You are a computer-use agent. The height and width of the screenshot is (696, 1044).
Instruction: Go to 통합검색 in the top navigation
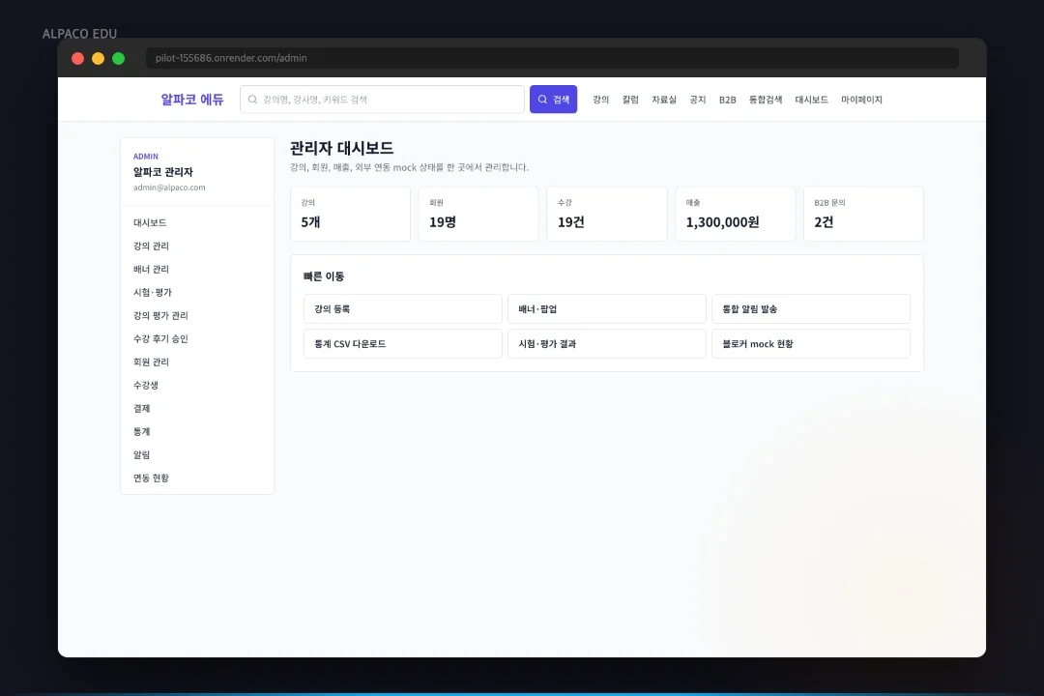pyautogui.click(x=765, y=100)
